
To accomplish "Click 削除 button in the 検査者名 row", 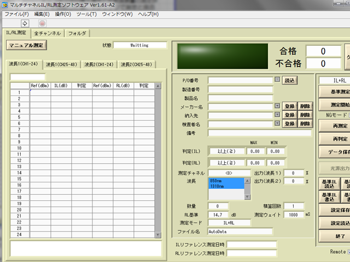I will click(x=305, y=124).
